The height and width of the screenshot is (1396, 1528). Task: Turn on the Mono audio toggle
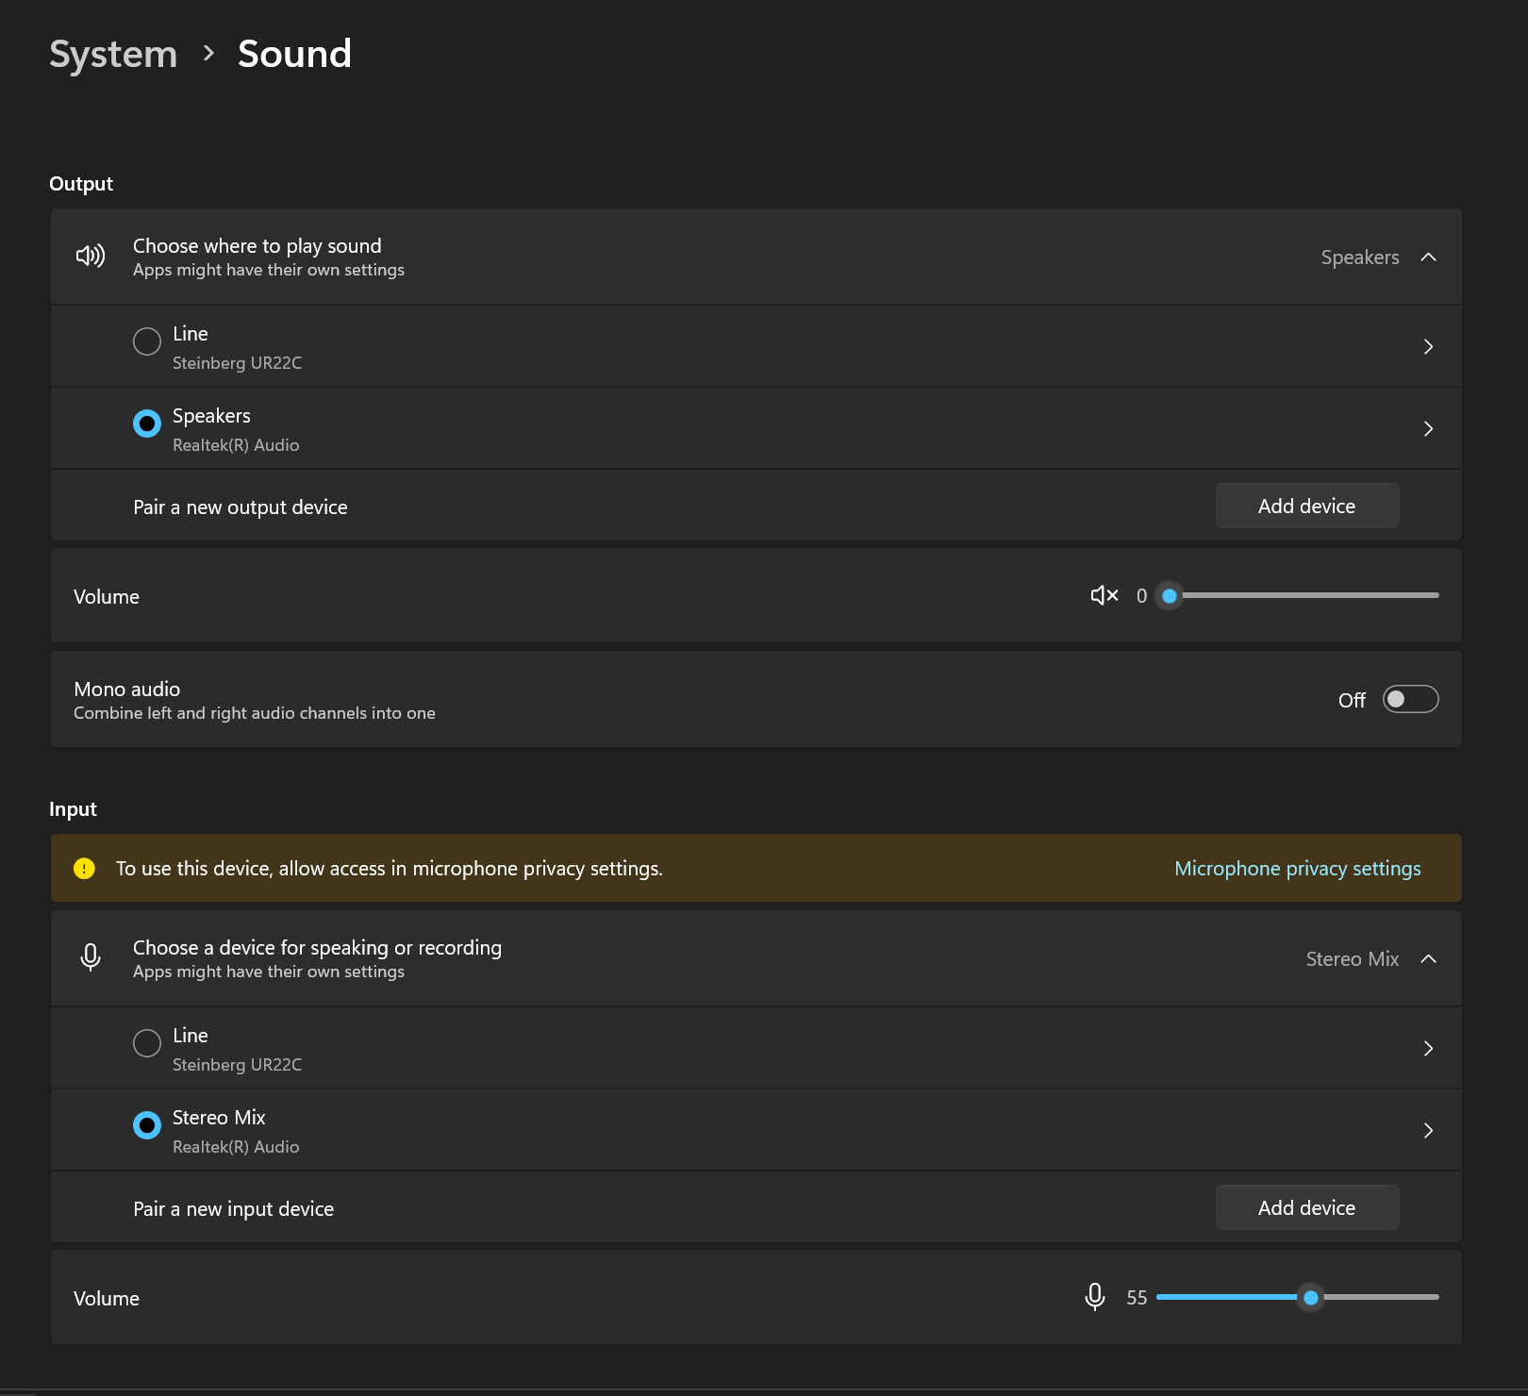1410,699
